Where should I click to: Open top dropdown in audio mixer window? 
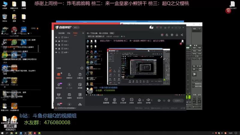(x=197, y=31)
